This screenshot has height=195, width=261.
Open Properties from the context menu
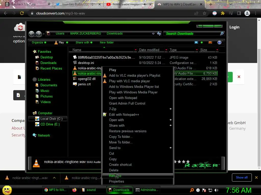138,181
